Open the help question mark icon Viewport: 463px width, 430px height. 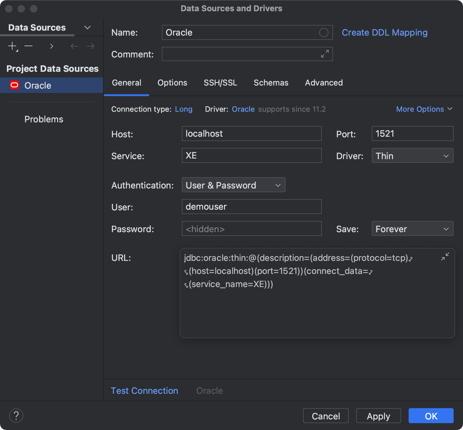click(x=16, y=416)
